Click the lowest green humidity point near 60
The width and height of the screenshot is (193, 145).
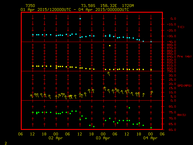(151, 128)
